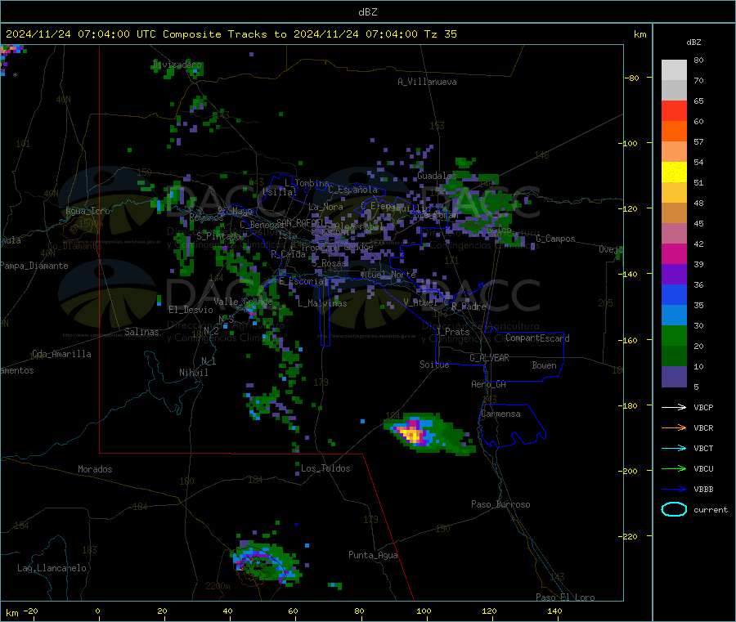Select the bright green swatch in dBZ scale

(x=674, y=335)
